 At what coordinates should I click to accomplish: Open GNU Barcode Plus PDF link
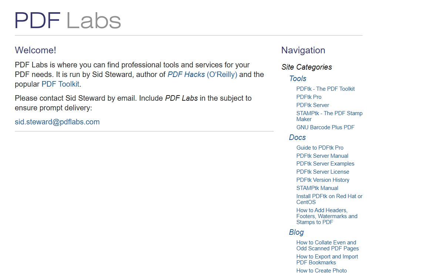click(x=325, y=127)
